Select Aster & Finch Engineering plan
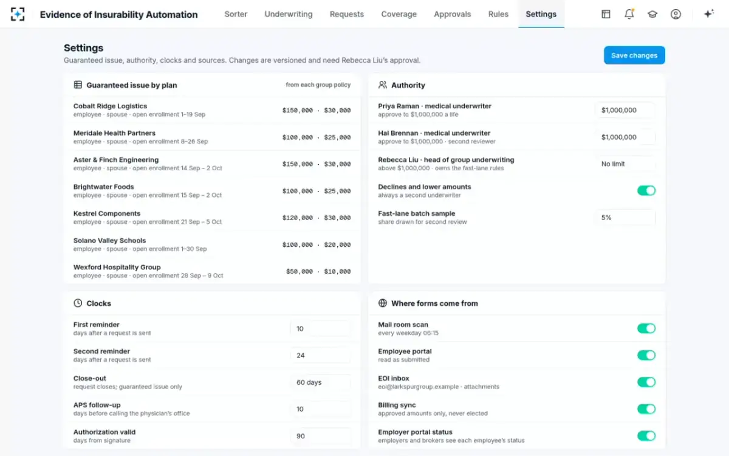Screen dimensions: 729x456 coord(212,164)
